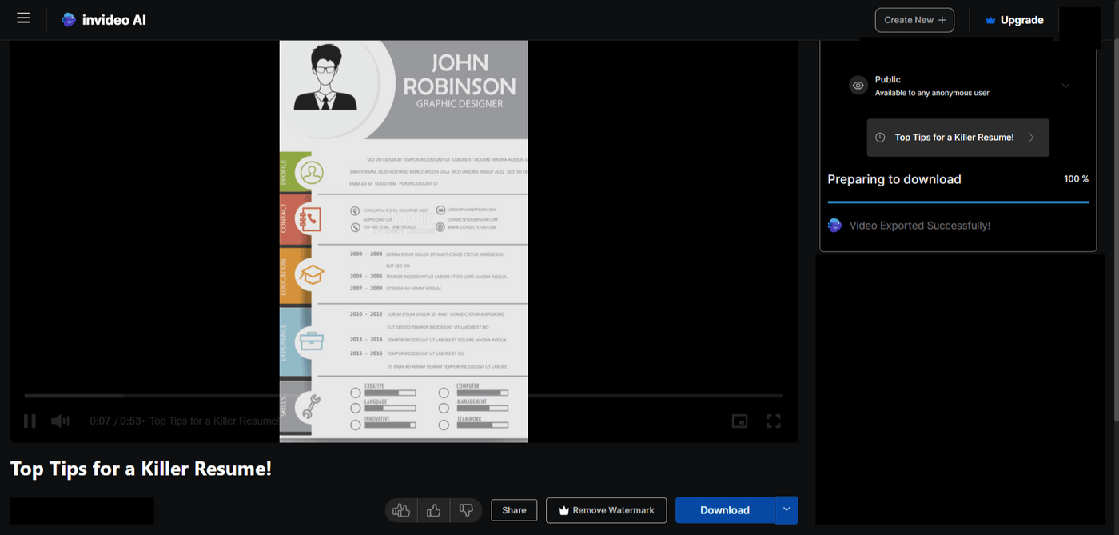Open the Download options dropdown arrow
The height and width of the screenshot is (535, 1119).
coord(786,510)
